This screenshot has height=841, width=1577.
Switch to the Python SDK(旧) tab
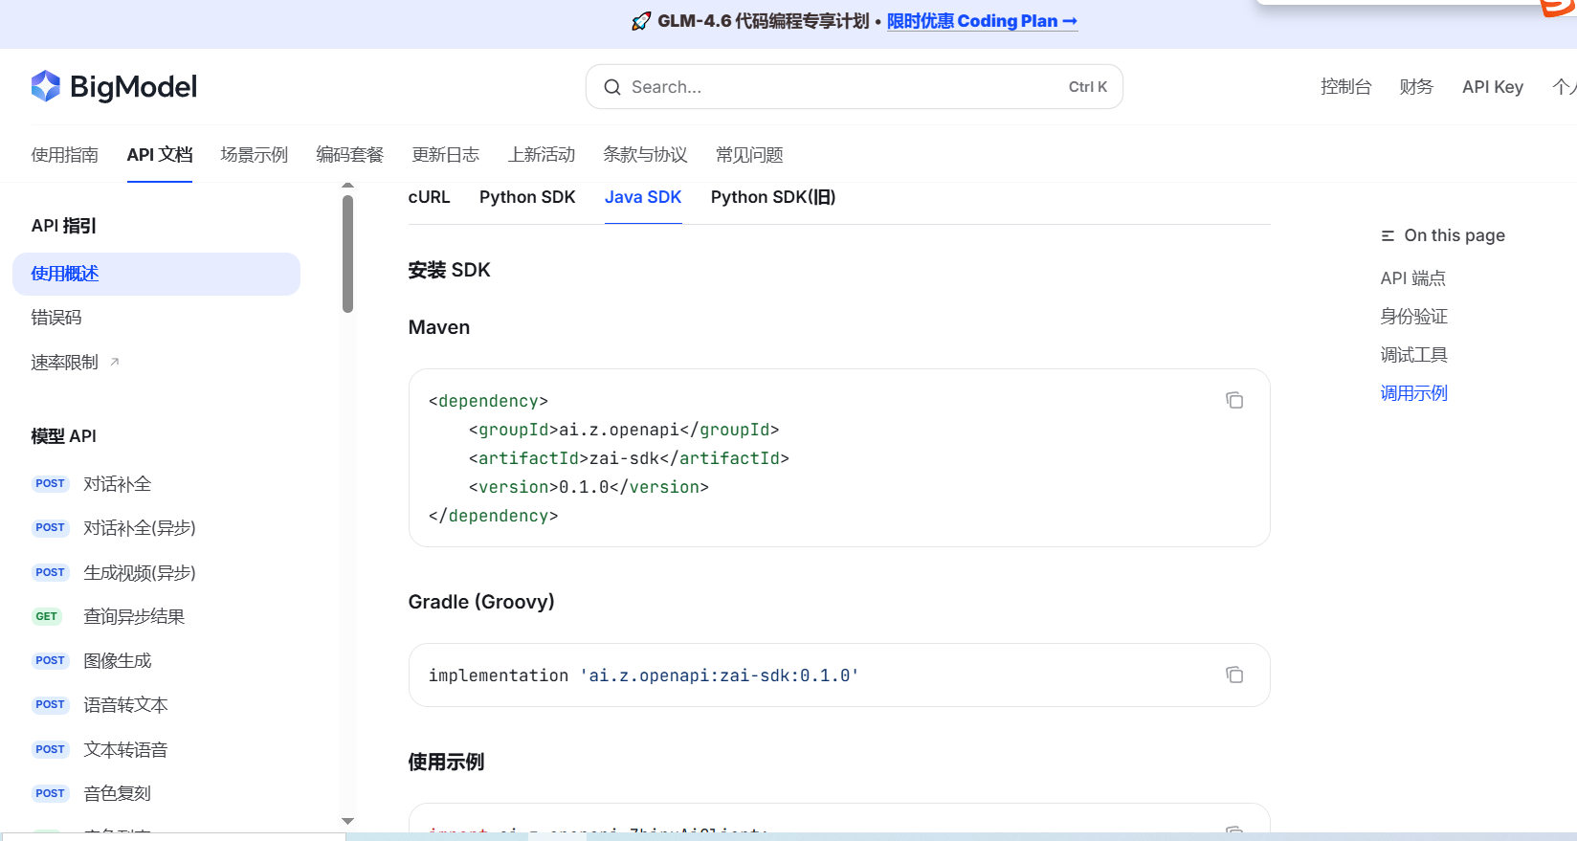pyautogui.click(x=773, y=197)
